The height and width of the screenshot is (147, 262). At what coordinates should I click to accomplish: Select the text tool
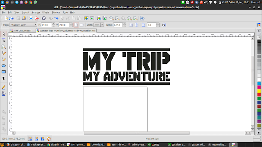coord(4,78)
